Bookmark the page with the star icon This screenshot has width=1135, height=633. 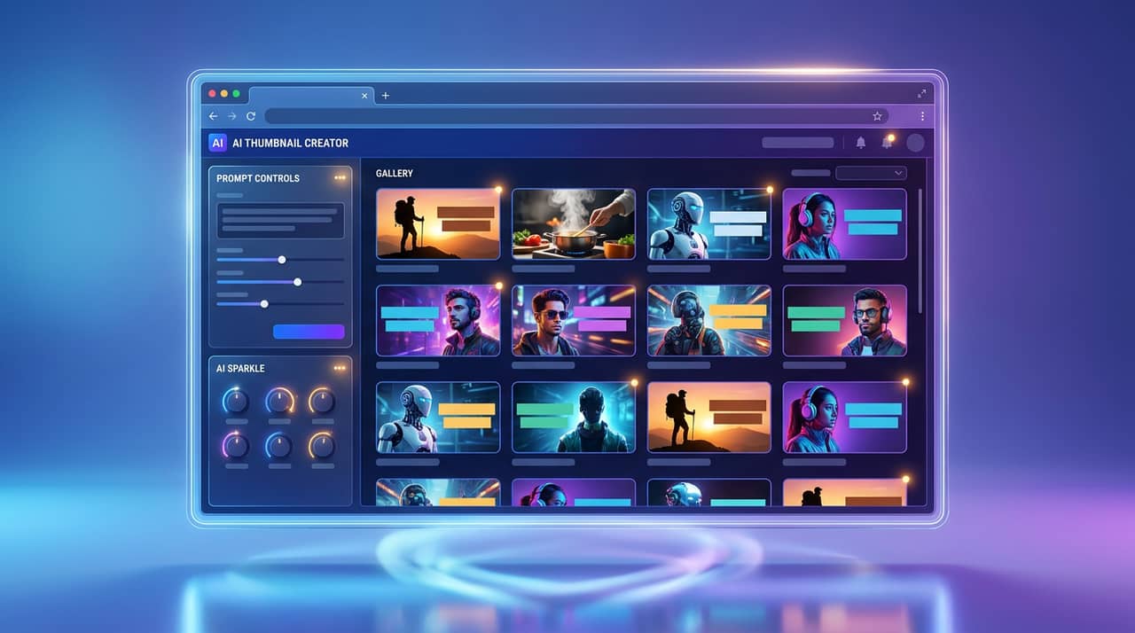tap(877, 116)
